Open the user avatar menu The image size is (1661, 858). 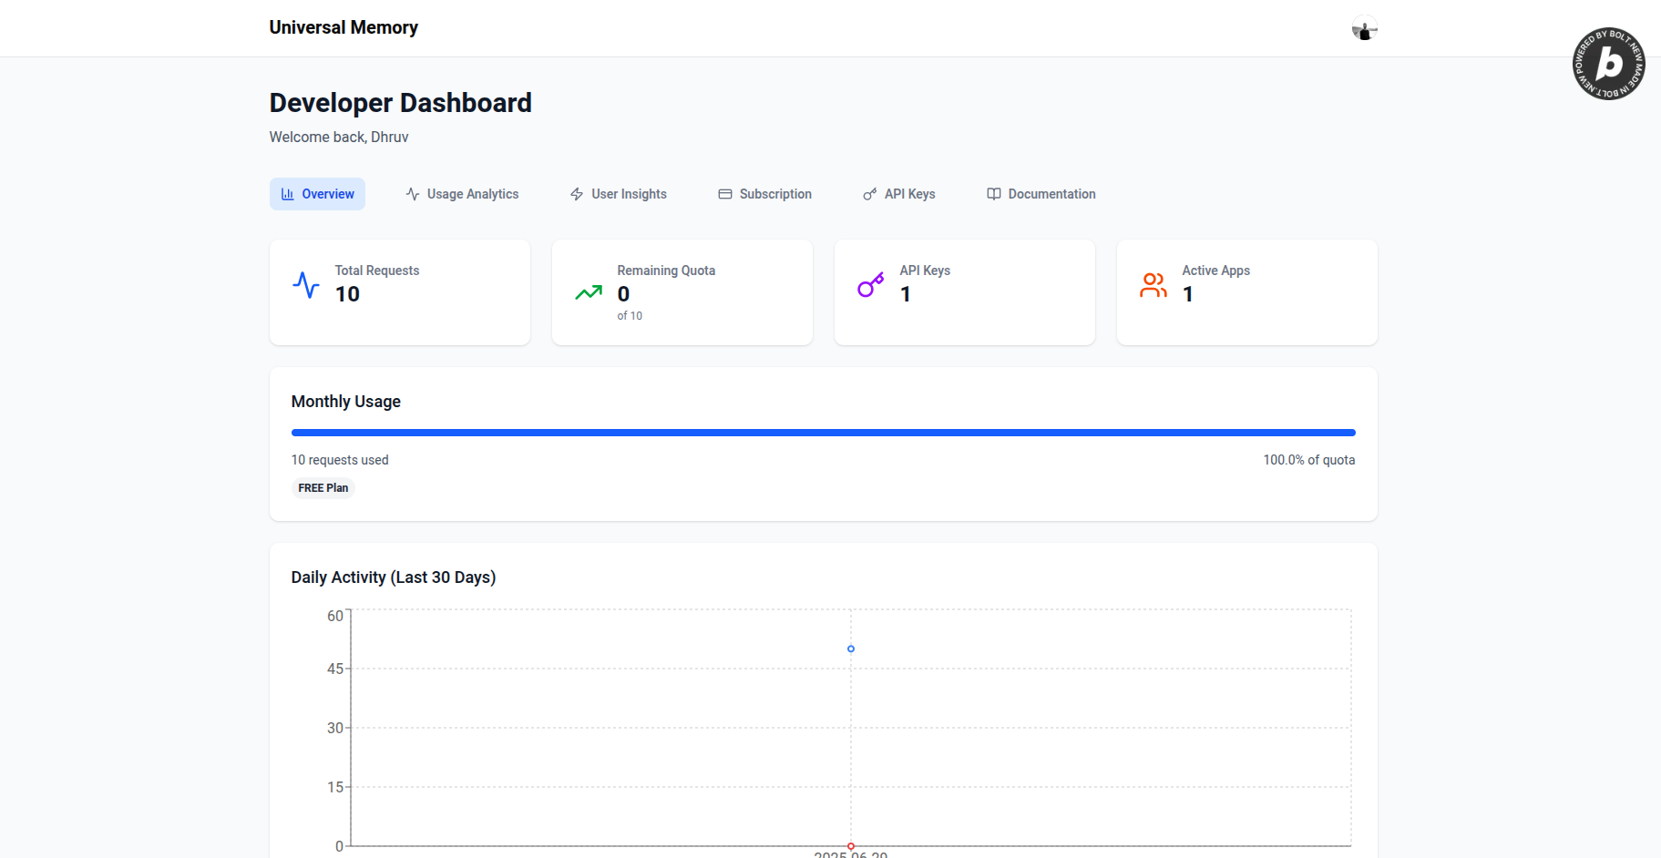pyautogui.click(x=1364, y=28)
